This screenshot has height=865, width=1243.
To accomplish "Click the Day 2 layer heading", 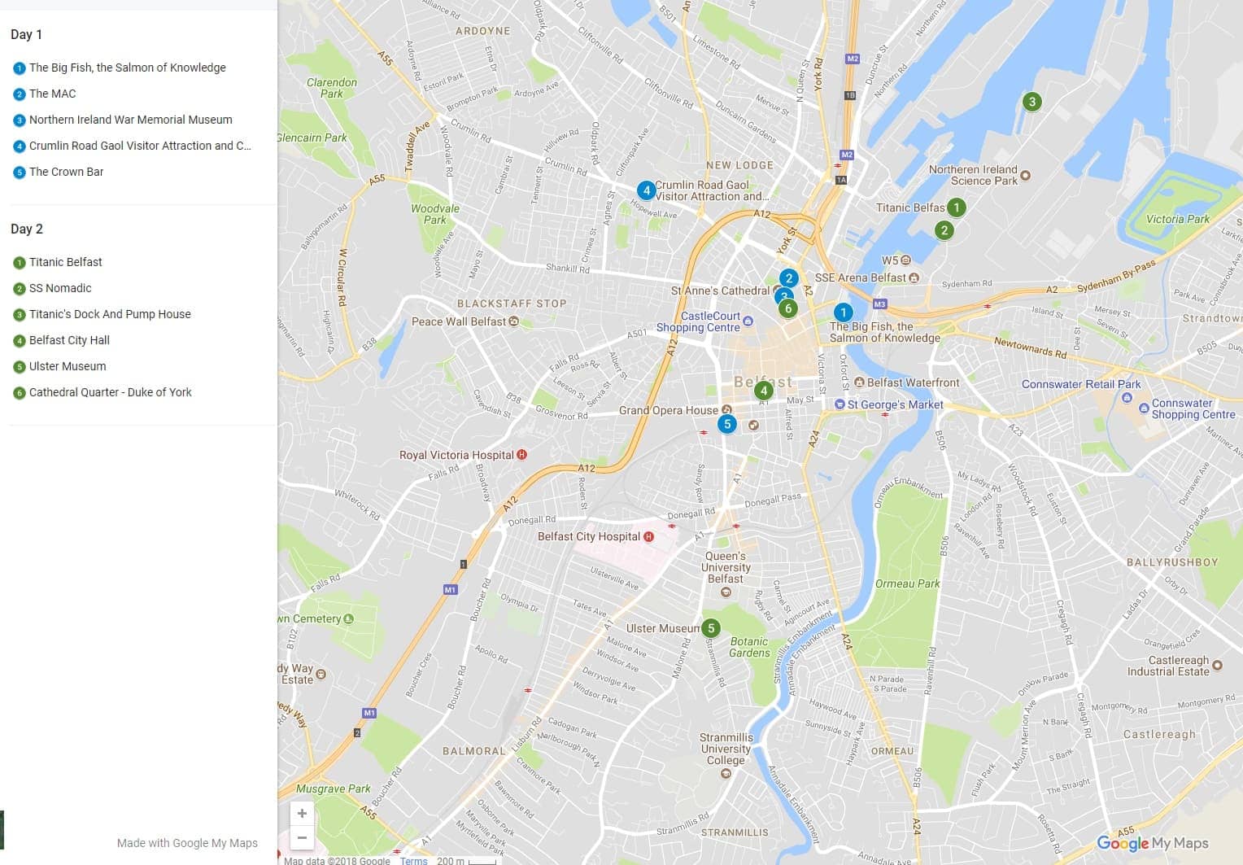I will tap(27, 229).
